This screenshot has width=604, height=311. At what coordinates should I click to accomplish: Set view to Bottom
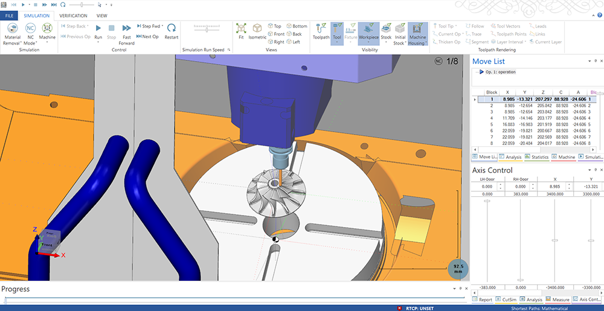[x=297, y=26]
